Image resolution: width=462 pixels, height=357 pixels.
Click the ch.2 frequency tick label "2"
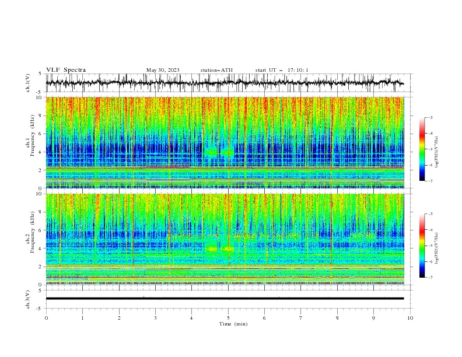41,267
